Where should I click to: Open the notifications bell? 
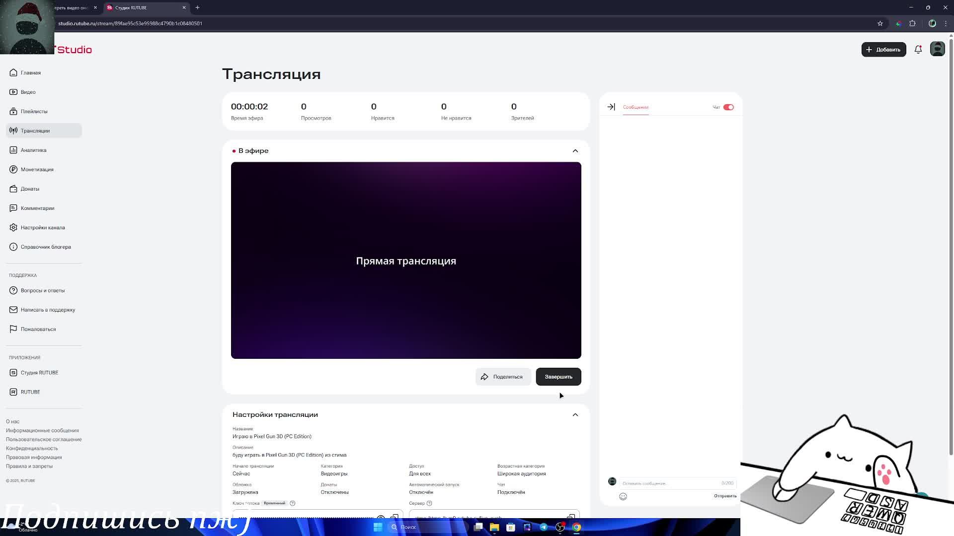tap(918, 50)
